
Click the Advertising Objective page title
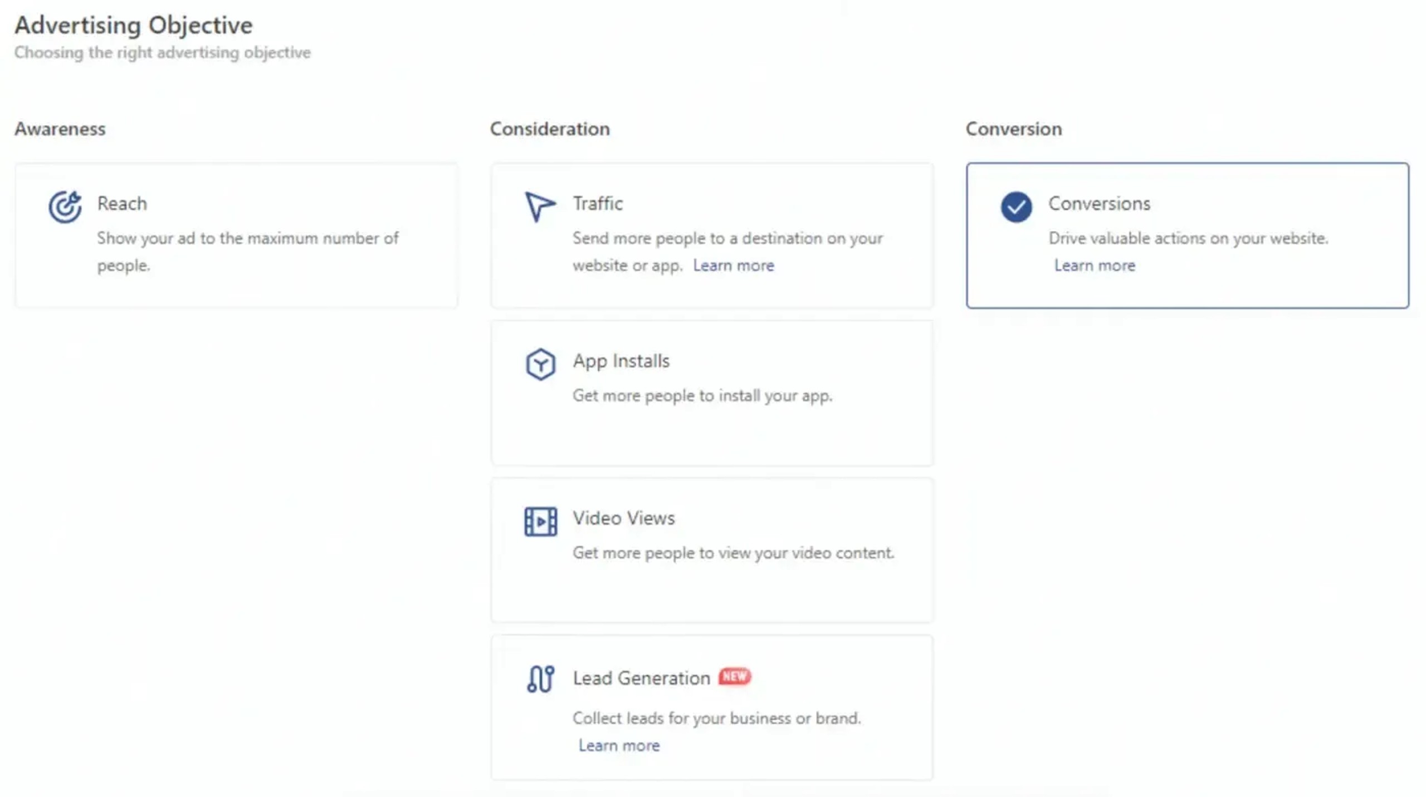[133, 25]
